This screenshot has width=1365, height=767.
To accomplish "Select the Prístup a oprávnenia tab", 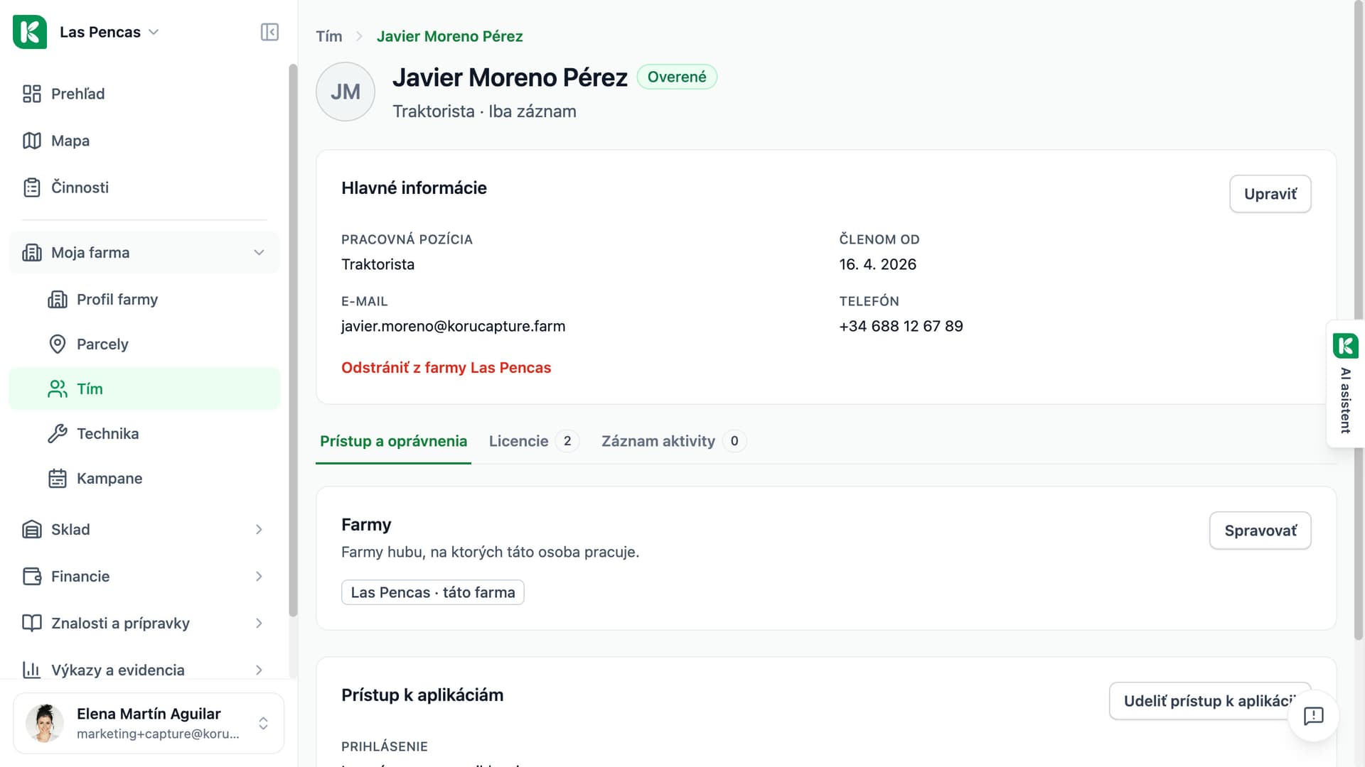I will [393, 441].
